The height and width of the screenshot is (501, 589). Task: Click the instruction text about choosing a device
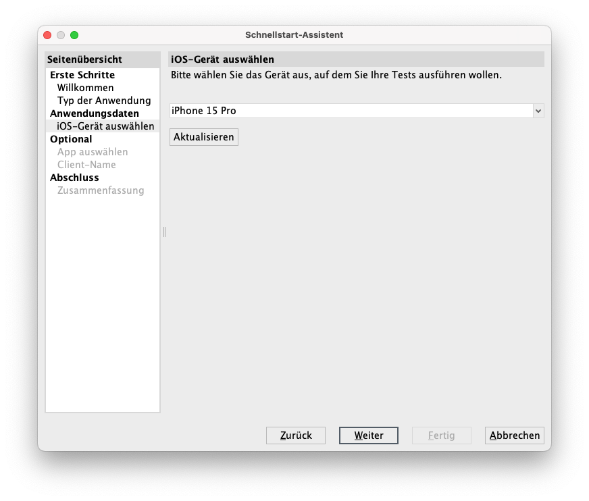(336, 75)
